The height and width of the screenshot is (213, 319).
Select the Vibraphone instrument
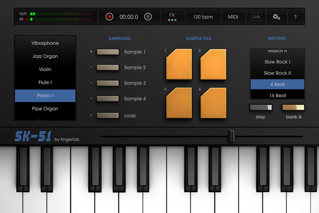tap(45, 43)
